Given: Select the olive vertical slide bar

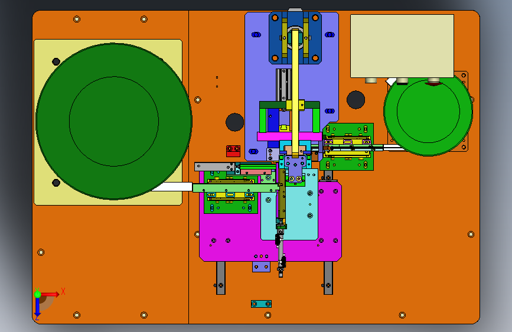Looking at the screenshot, I should click(282, 194).
